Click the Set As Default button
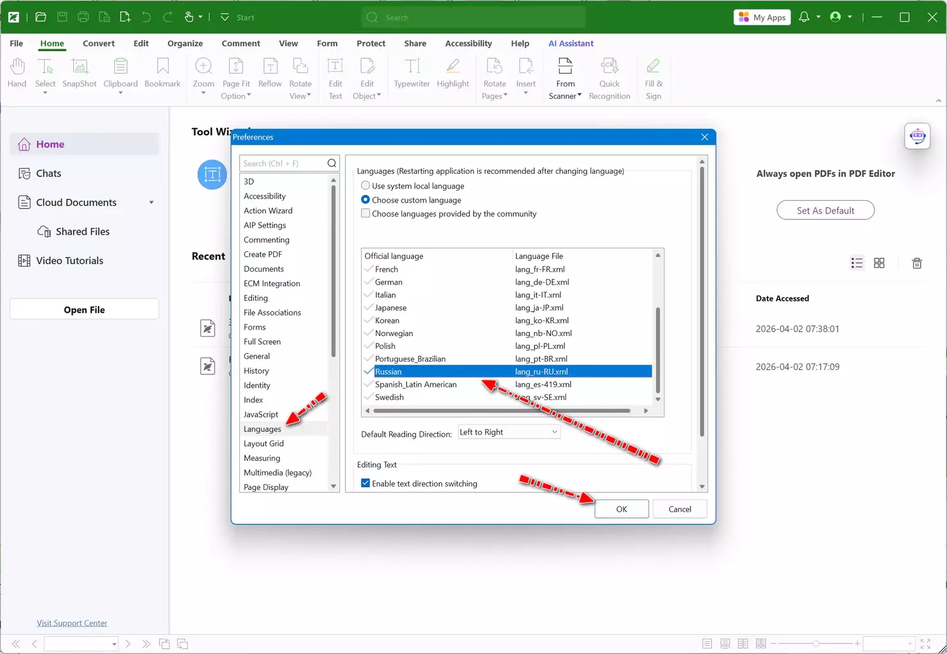Image resolution: width=947 pixels, height=654 pixels. pyautogui.click(x=825, y=210)
